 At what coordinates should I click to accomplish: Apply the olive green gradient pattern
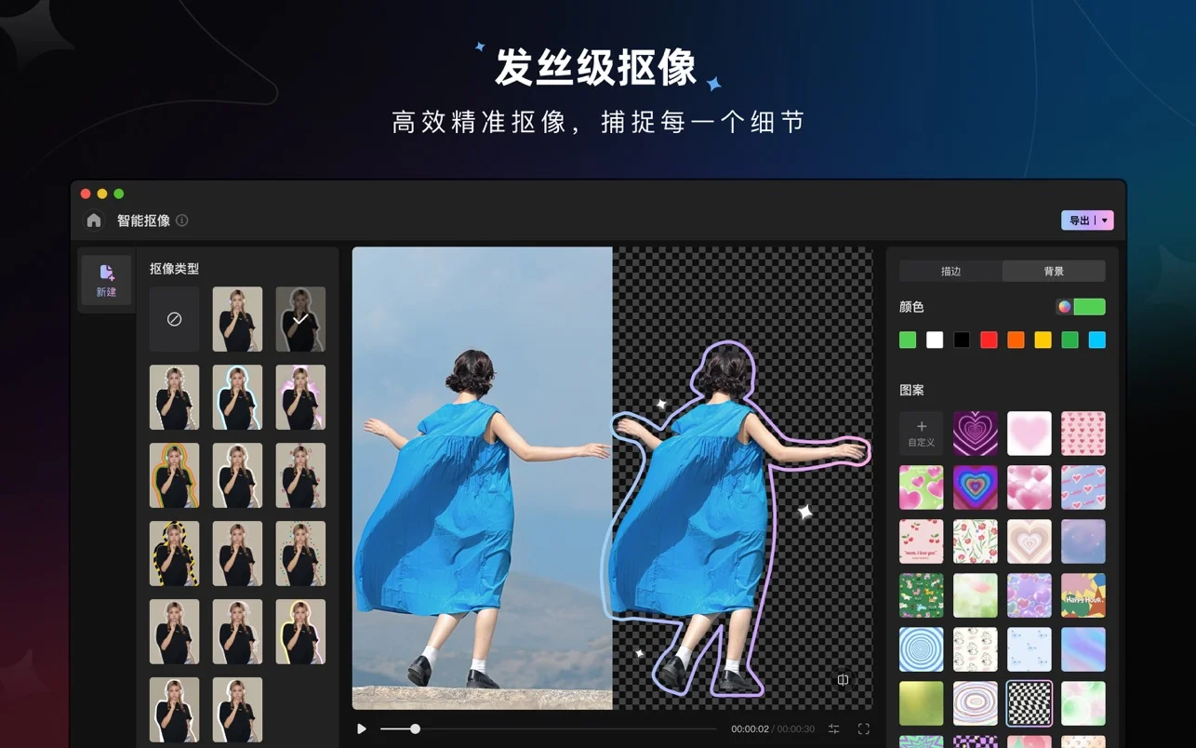point(922,703)
